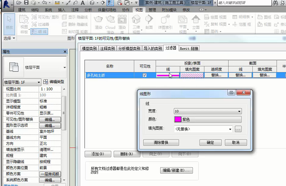Click the binoculars search icon
The height and width of the screenshot is (186, 286).
tap(275, 3)
